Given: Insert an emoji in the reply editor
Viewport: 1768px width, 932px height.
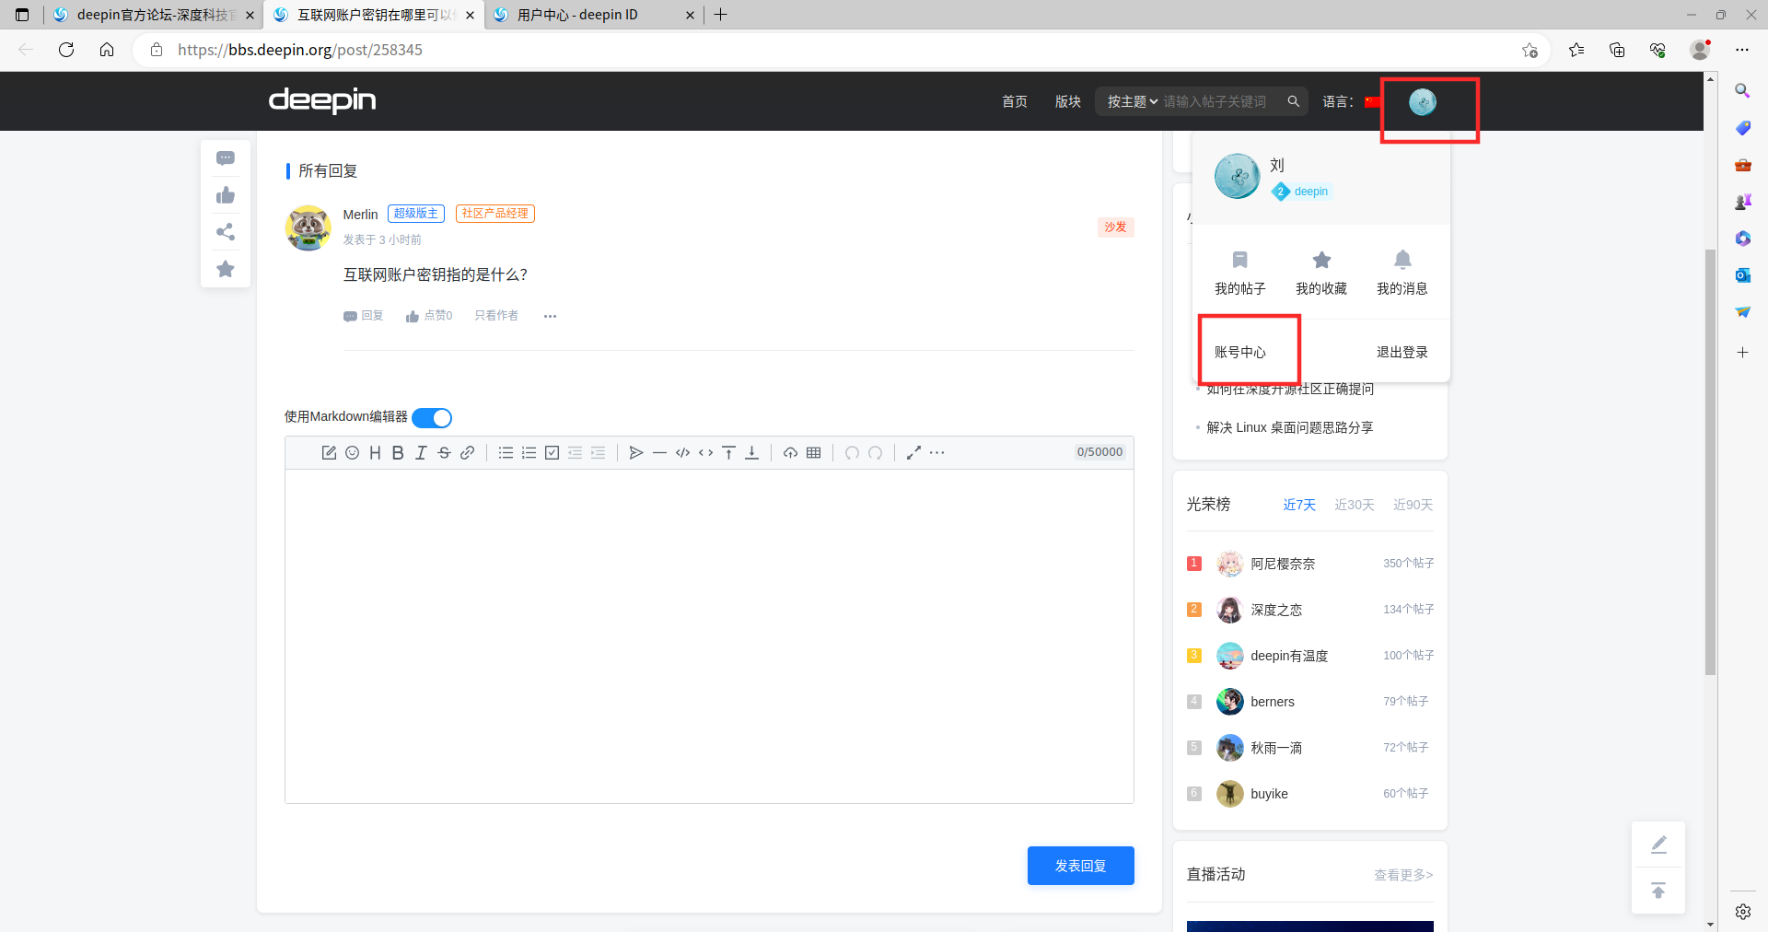Looking at the screenshot, I should [352, 452].
